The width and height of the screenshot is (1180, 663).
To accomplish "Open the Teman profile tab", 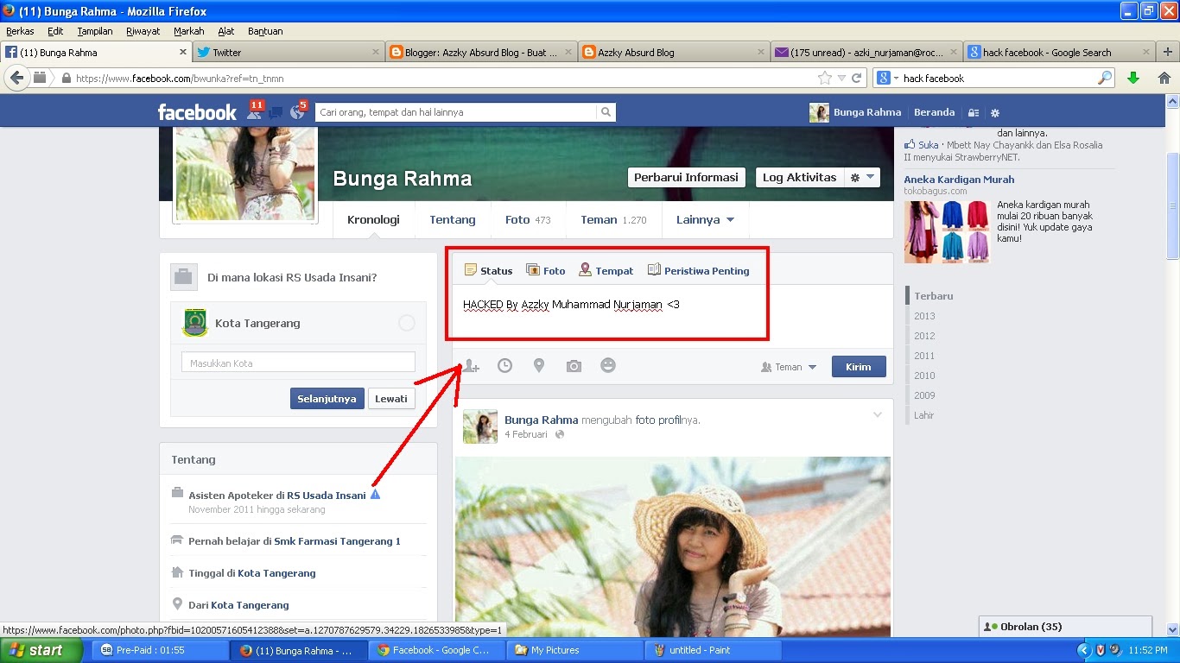I will (613, 219).
